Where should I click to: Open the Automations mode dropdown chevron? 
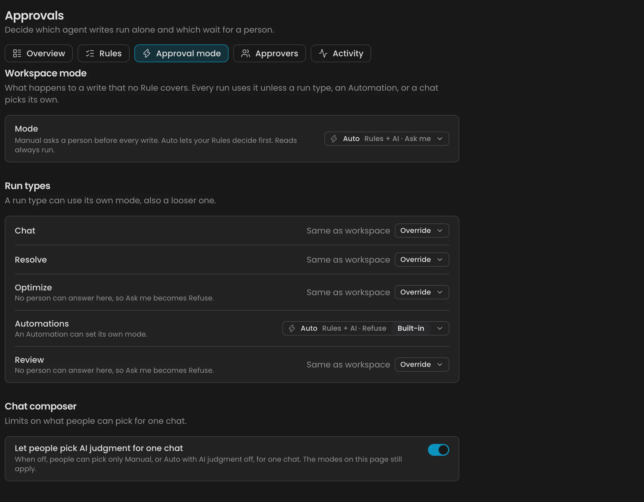[440, 328]
